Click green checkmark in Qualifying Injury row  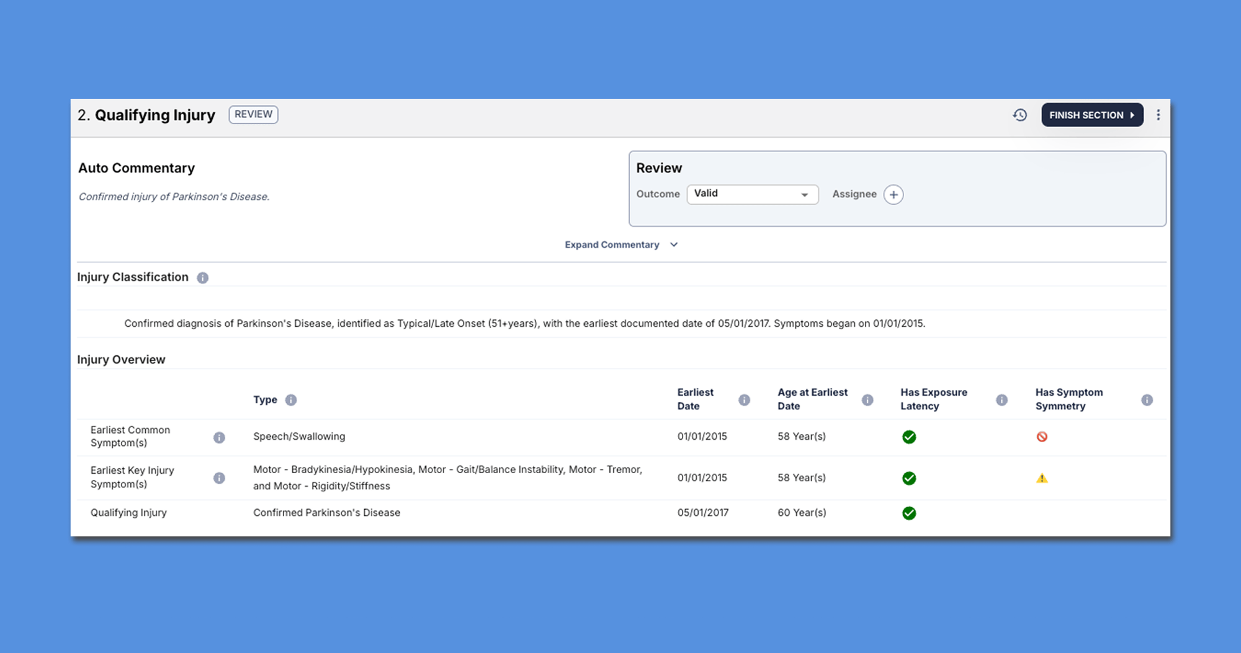[x=909, y=513]
